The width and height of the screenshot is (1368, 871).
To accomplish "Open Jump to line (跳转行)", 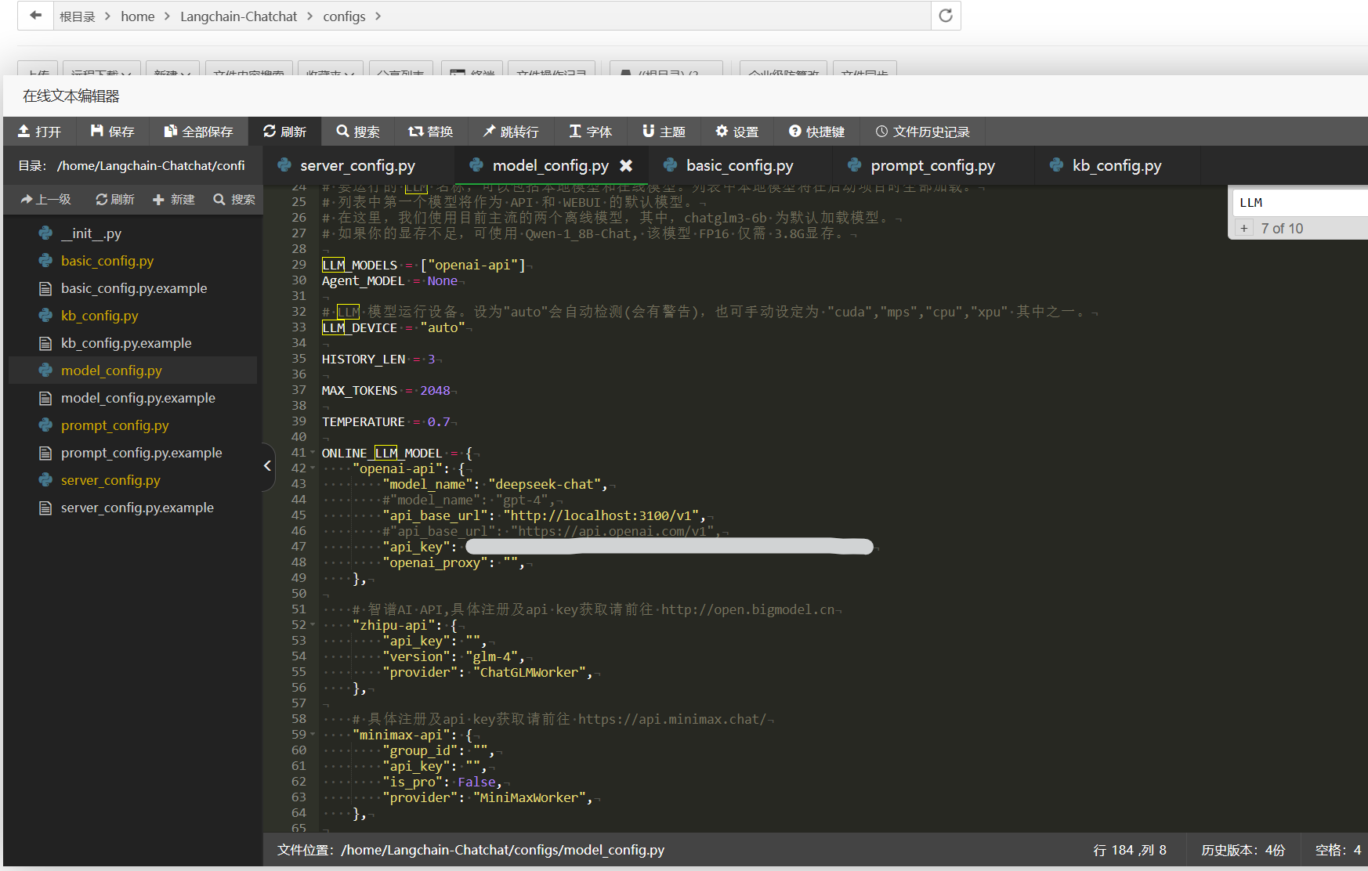I will (x=511, y=132).
